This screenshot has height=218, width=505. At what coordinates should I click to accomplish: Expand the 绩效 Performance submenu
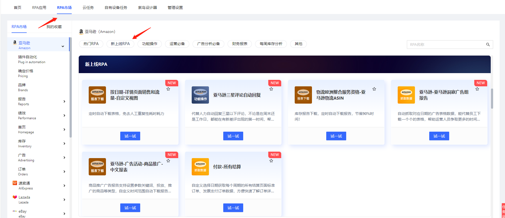click(64, 115)
